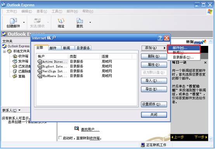Collapse the 本地文件夹 tree node
215x149 pixels.
4,51
